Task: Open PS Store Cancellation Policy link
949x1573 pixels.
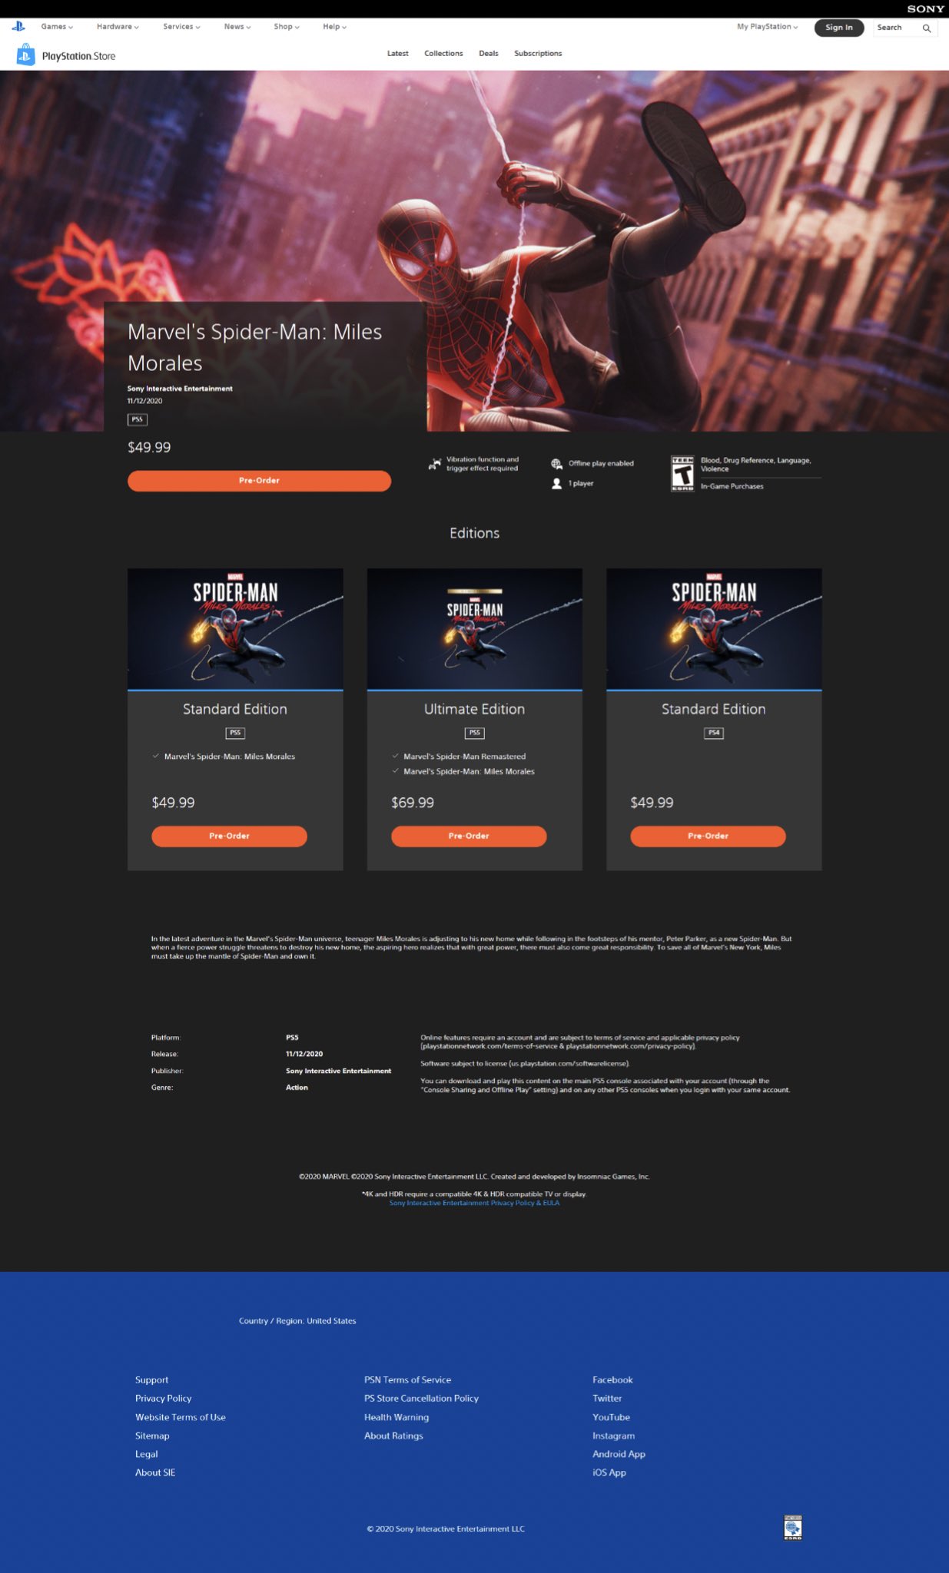Action: coord(421,1399)
